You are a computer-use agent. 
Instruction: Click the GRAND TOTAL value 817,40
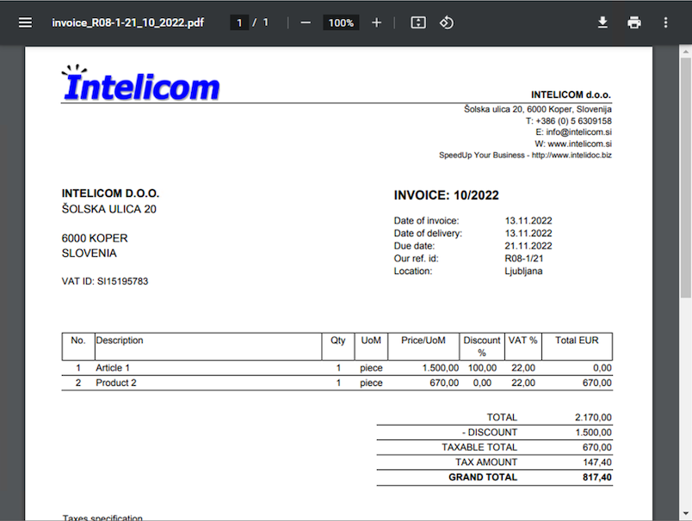click(597, 477)
